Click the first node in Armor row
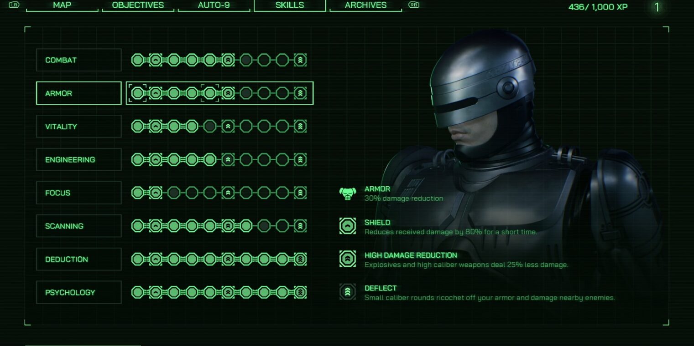Image resolution: width=694 pixels, height=346 pixels. pos(137,93)
